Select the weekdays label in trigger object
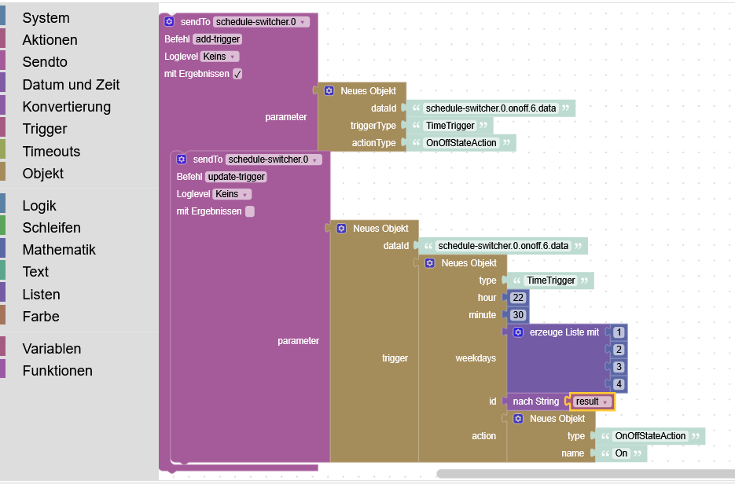 [476, 358]
